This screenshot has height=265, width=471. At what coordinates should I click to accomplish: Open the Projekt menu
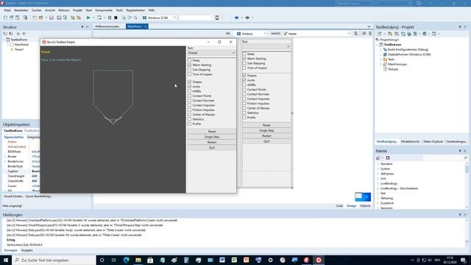(77, 10)
